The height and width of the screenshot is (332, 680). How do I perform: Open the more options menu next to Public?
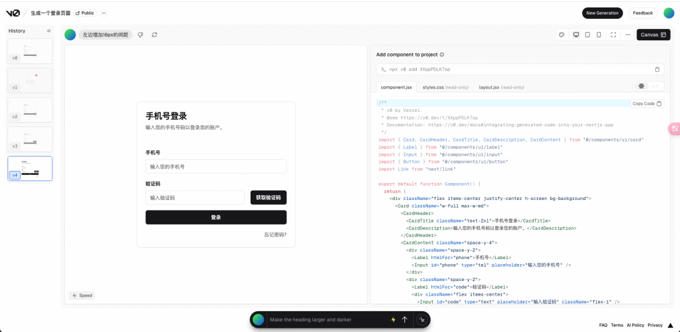coord(104,13)
